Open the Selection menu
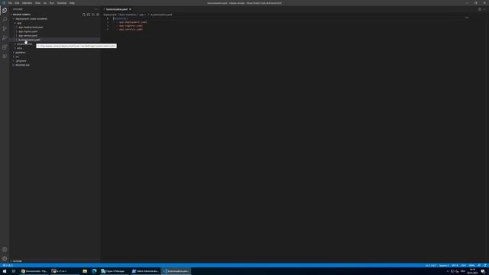This screenshot has height=275, width=489. click(28, 3)
